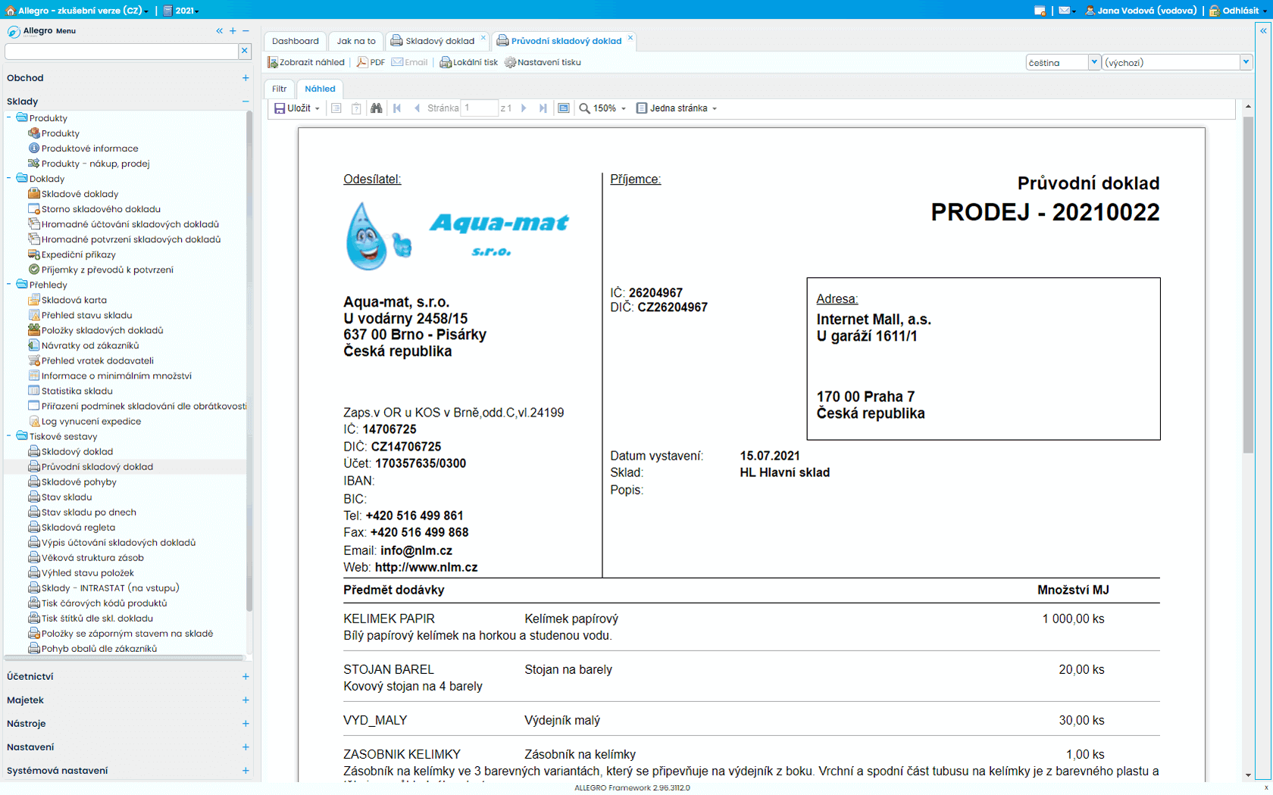Image resolution: width=1273 pixels, height=795 pixels.
Task: Expand the Majetek menu section
Action: pos(246,700)
